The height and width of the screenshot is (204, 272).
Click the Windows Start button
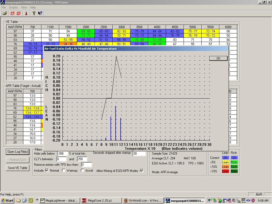7,201
